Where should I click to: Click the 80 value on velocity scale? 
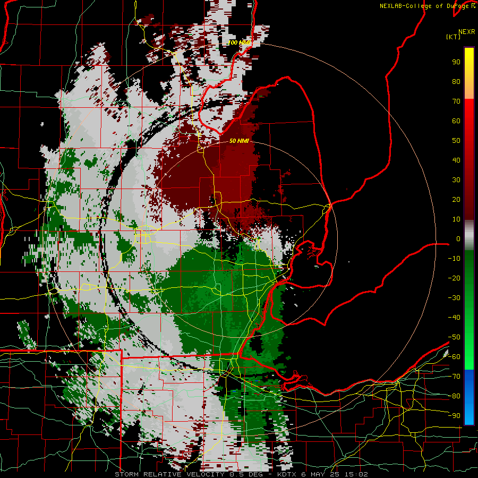tap(456, 82)
